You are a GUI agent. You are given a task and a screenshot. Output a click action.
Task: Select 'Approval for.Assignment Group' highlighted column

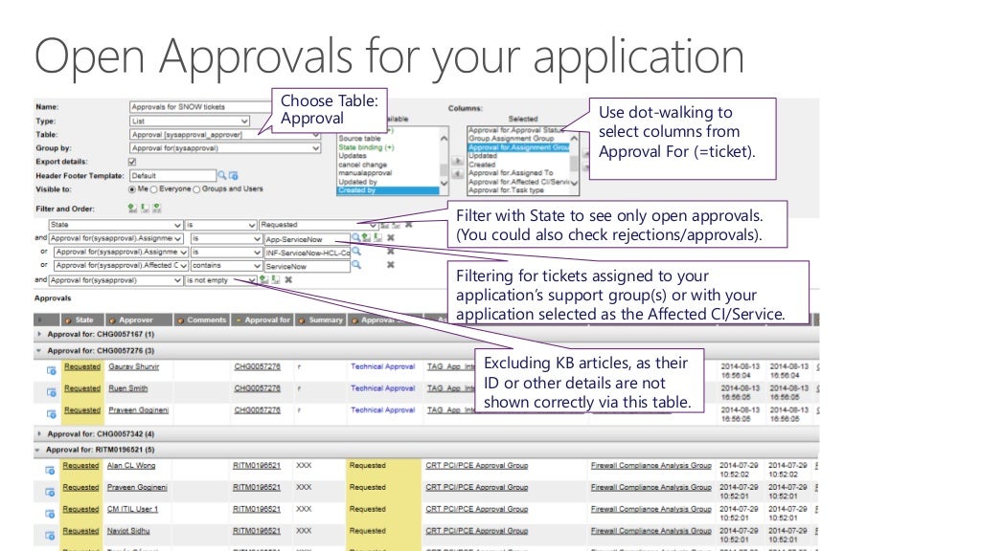coord(518,147)
